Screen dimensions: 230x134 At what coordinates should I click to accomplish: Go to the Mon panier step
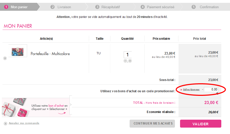[x=19, y=7]
